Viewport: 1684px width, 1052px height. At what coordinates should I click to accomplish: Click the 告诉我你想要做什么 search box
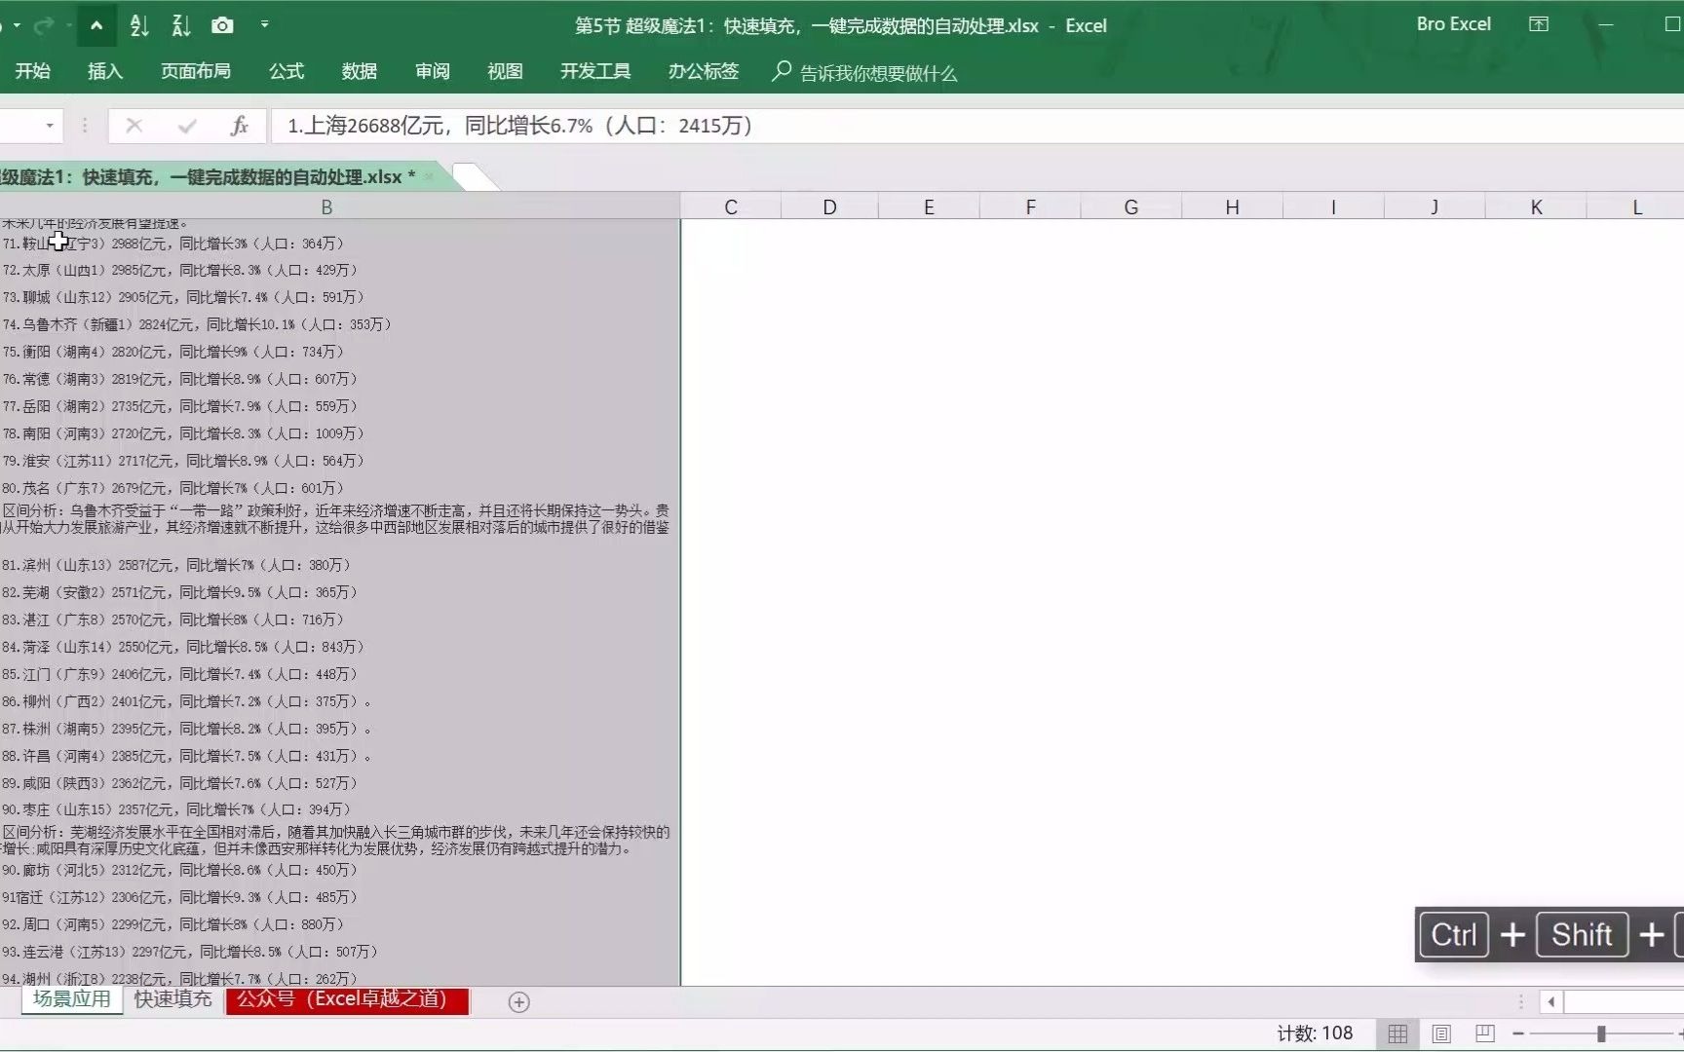tap(865, 72)
